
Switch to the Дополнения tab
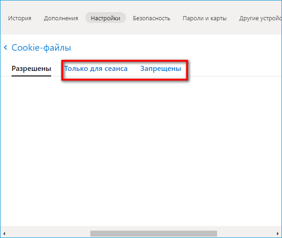click(x=61, y=18)
